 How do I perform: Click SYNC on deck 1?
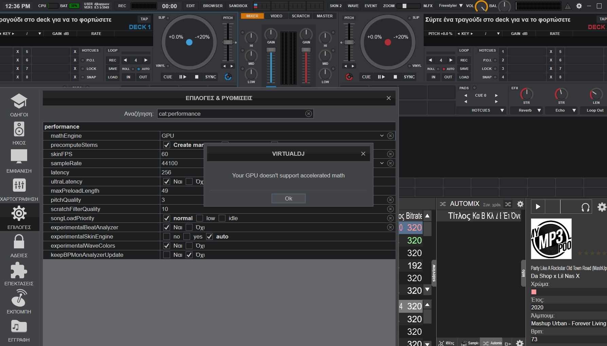211,77
